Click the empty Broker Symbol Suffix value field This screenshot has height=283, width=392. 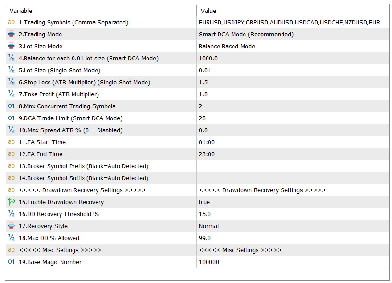pos(293,178)
